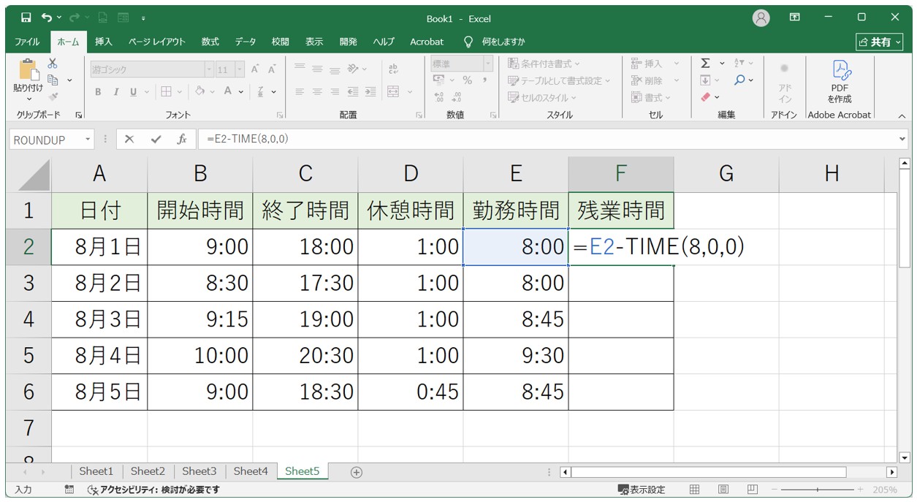The height and width of the screenshot is (502, 917).
Task: Open the Paste options dropdown arrow
Action: [x=28, y=99]
